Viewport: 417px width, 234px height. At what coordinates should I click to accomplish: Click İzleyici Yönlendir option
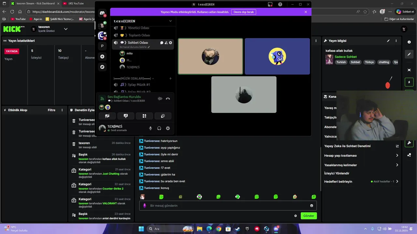coord(337,174)
